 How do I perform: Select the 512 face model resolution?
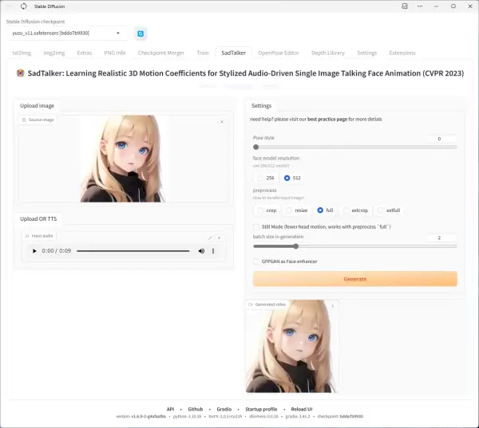[x=292, y=178]
